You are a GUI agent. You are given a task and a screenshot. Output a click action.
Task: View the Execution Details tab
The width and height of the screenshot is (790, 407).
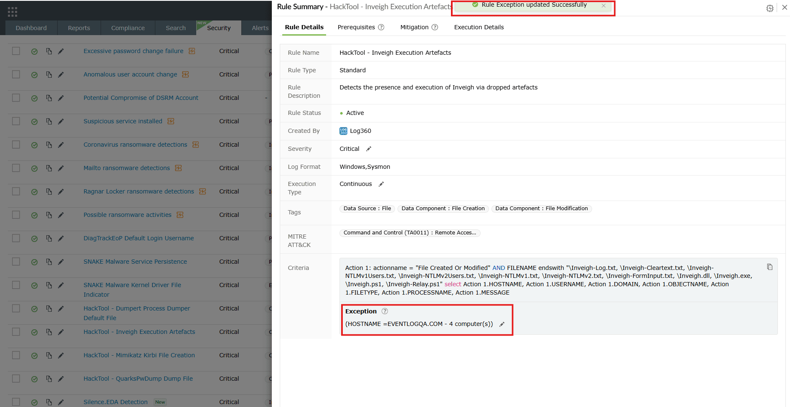[479, 27]
